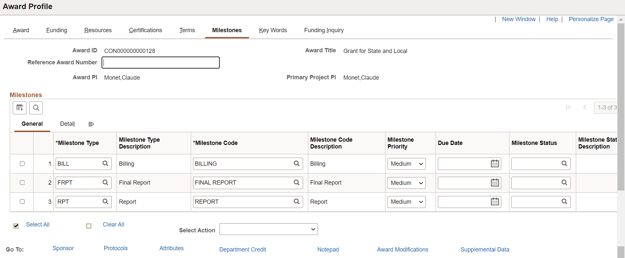The height and width of the screenshot is (258, 625).
Task: Open the due date calendar for Billing row
Action: tap(495, 164)
